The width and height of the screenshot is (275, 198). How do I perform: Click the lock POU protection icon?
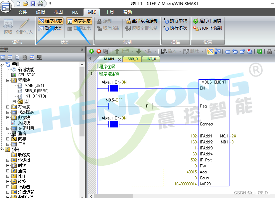269,51
